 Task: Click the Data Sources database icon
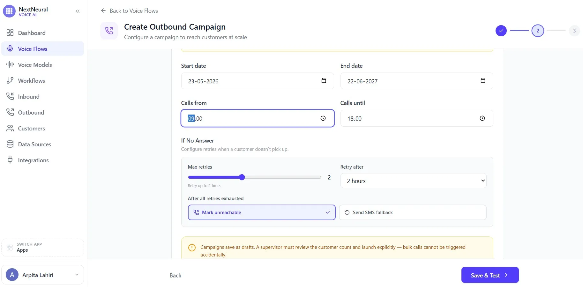pyautogui.click(x=10, y=144)
